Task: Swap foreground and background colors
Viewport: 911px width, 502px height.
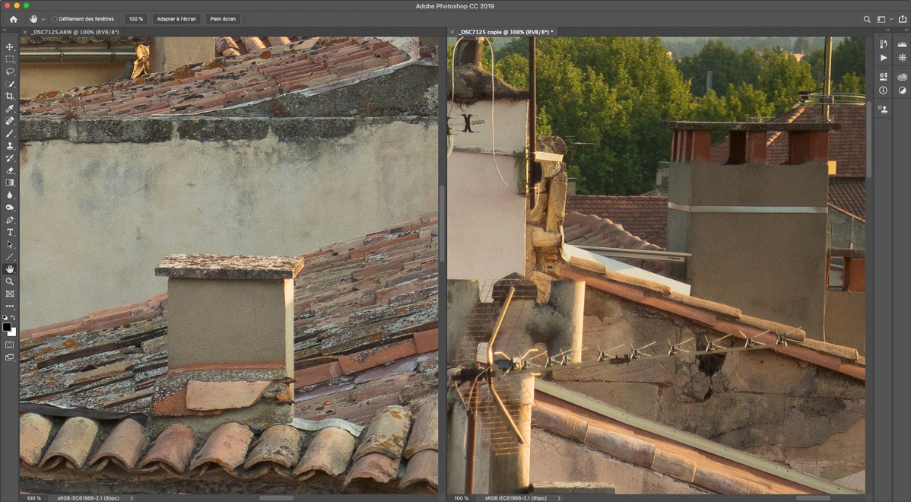Action: [13, 318]
